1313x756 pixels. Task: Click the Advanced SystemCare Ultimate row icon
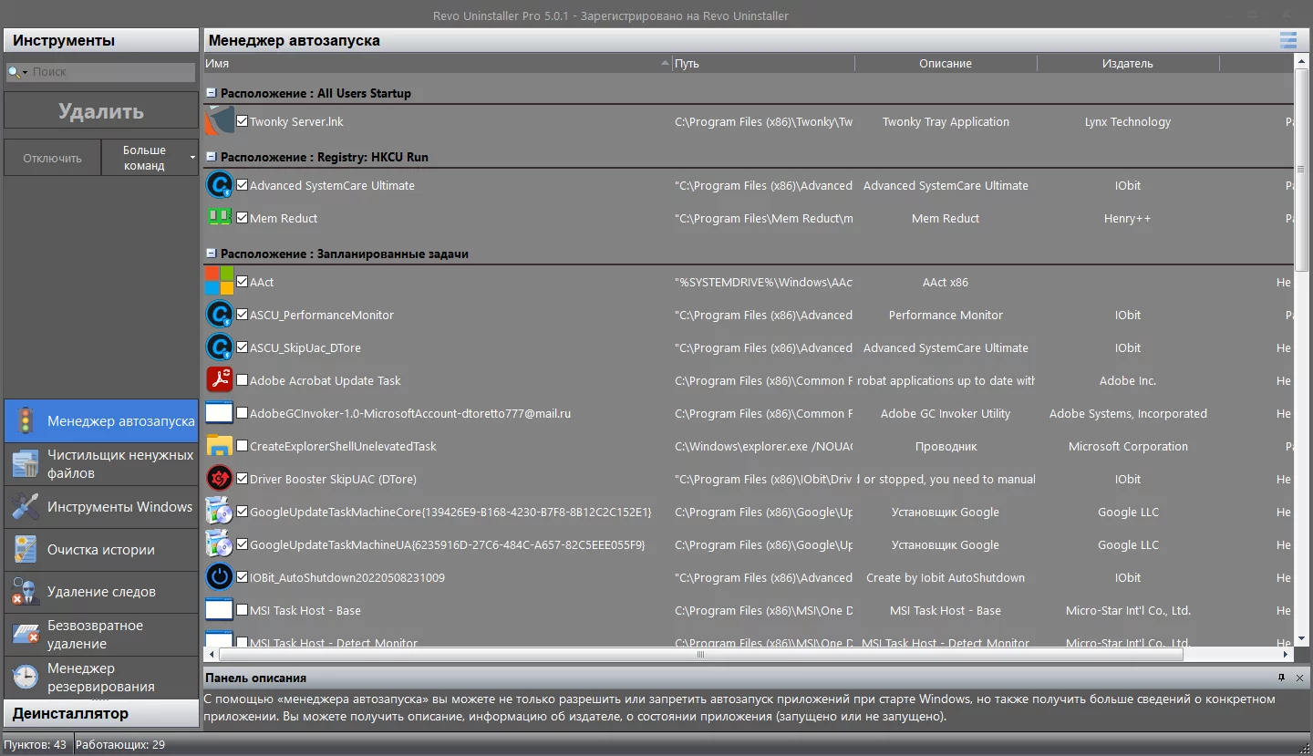220,185
